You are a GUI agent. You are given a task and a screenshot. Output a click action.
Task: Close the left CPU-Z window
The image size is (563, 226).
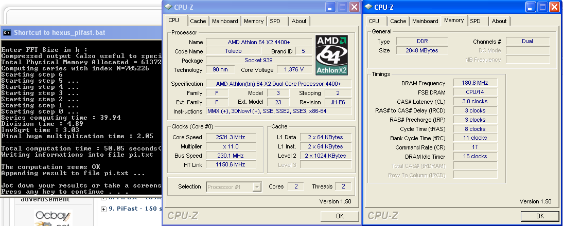tap(354, 7)
